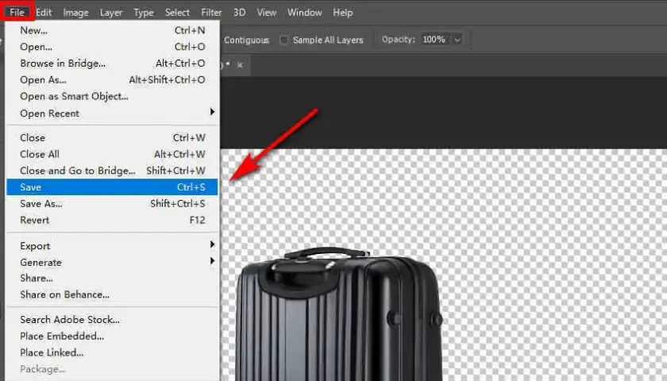Click the suitcase image on canvas
The image size is (667, 381).
click(340, 314)
